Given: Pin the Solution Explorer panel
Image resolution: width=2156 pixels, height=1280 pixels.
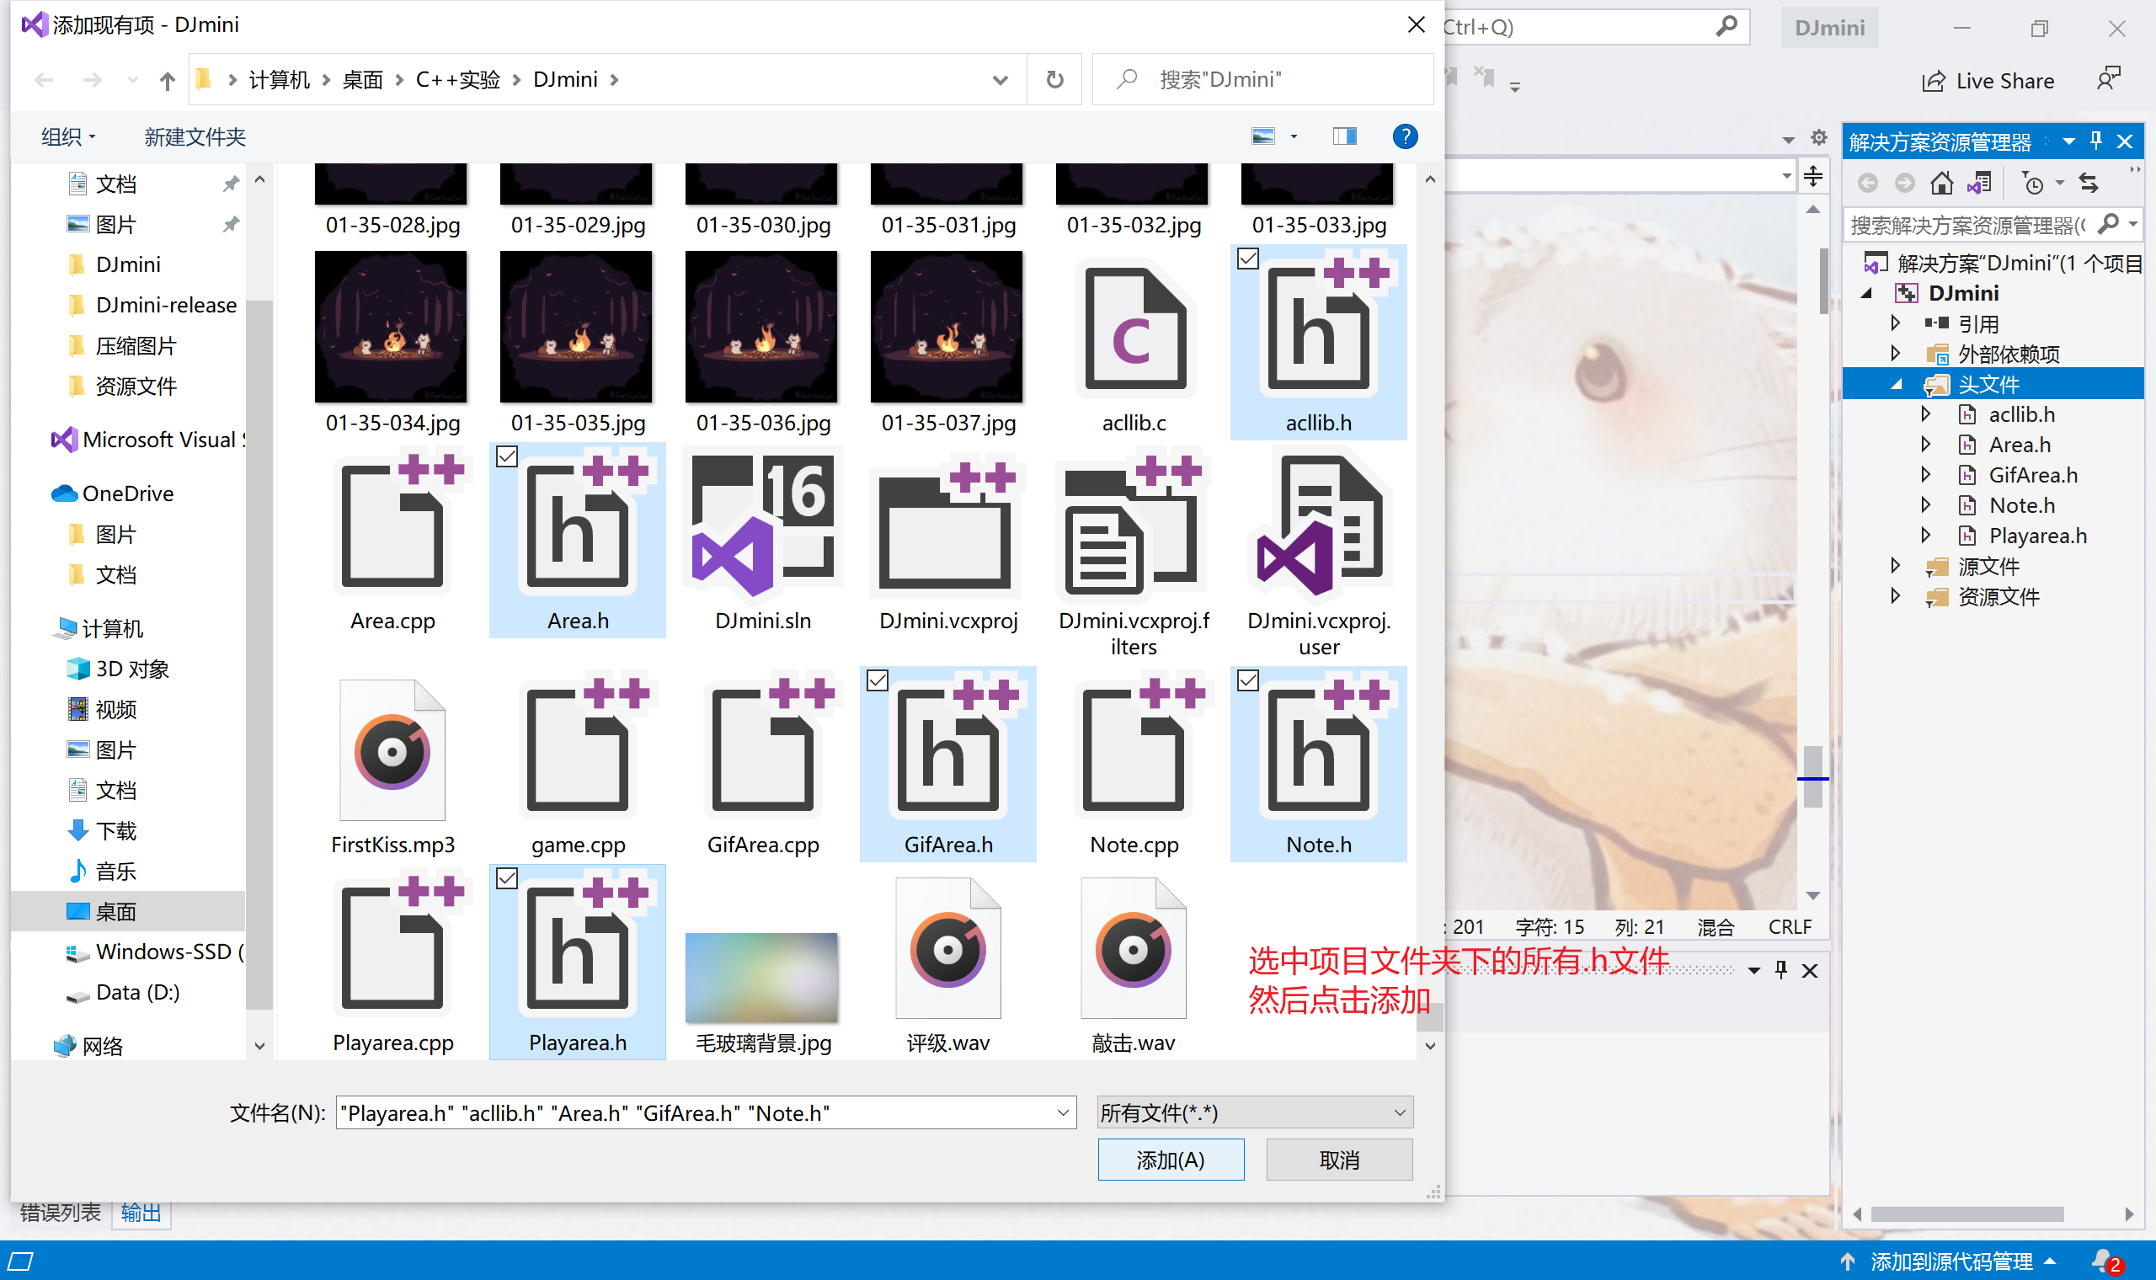Looking at the screenshot, I should (2096, 141).
